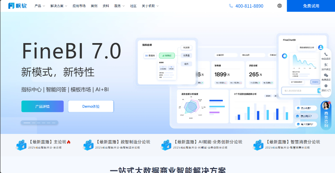This screenshot has width=335, height=173.
Task: Select the last carousel indicator dash
Action: click(54, 123)
